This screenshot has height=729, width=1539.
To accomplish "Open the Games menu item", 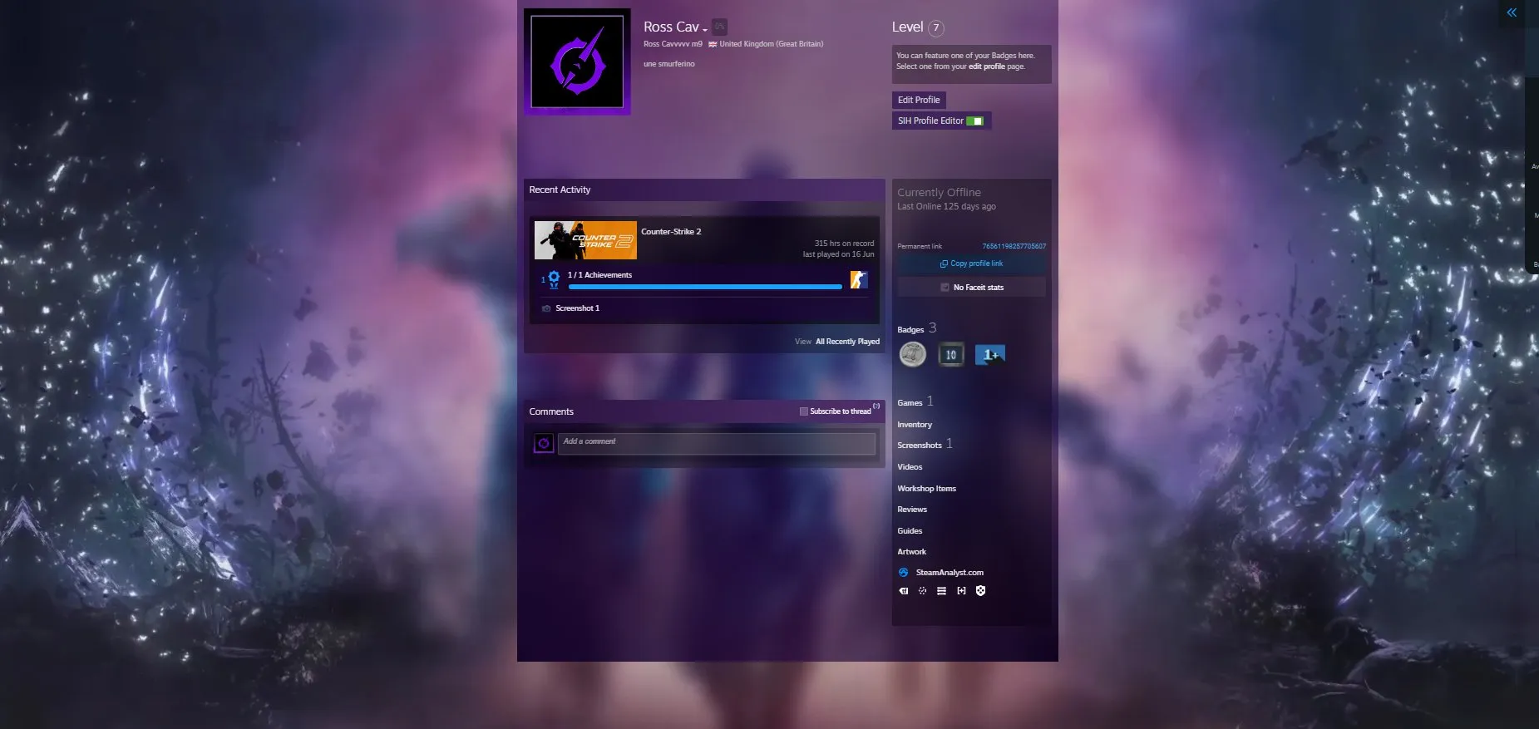I will [x=910, y=403].
